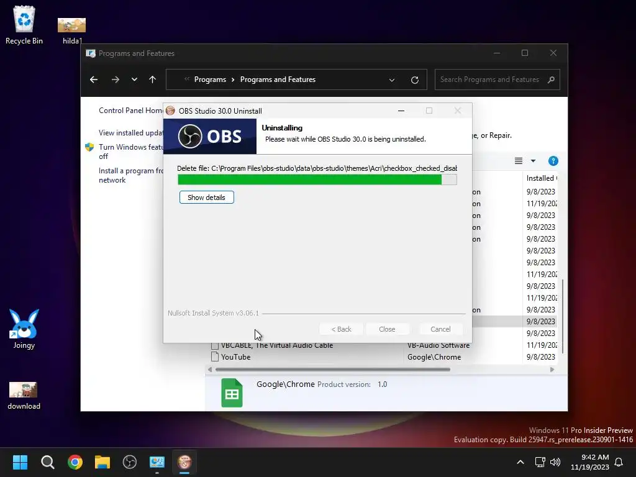Screen dimensions: 636x477
Task: Click the horizontal scrollbar in program list
Action: (333, 370)
